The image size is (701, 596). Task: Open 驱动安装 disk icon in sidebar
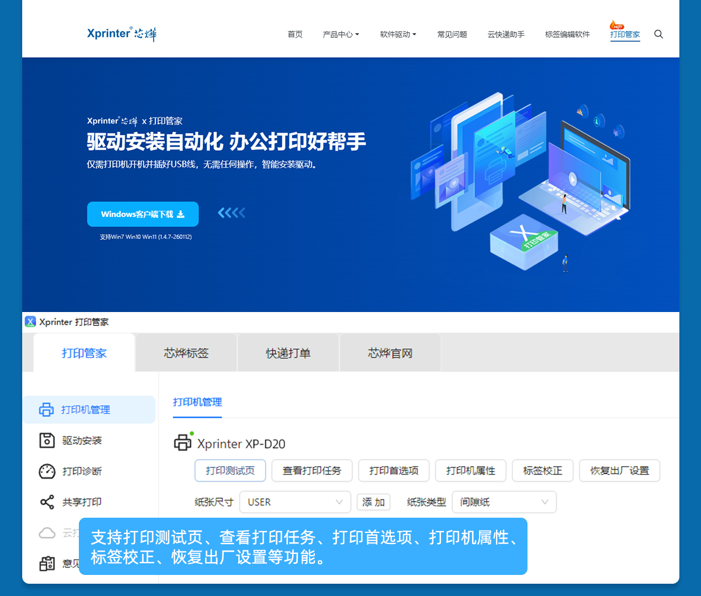47,441
